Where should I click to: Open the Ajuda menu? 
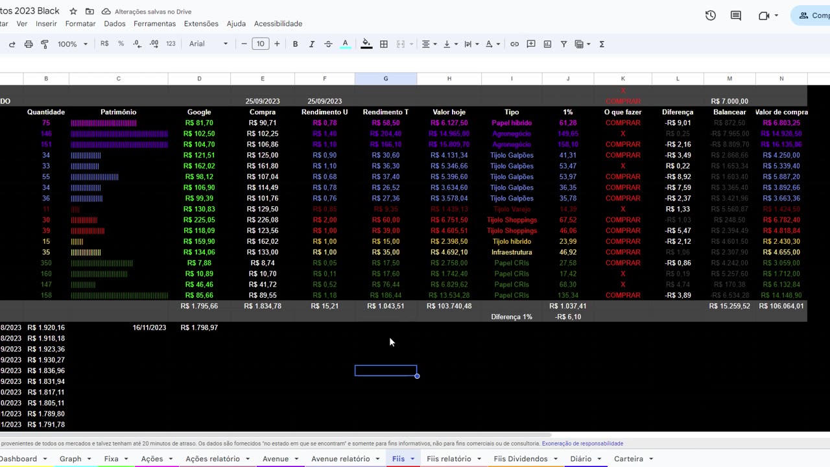236,23
